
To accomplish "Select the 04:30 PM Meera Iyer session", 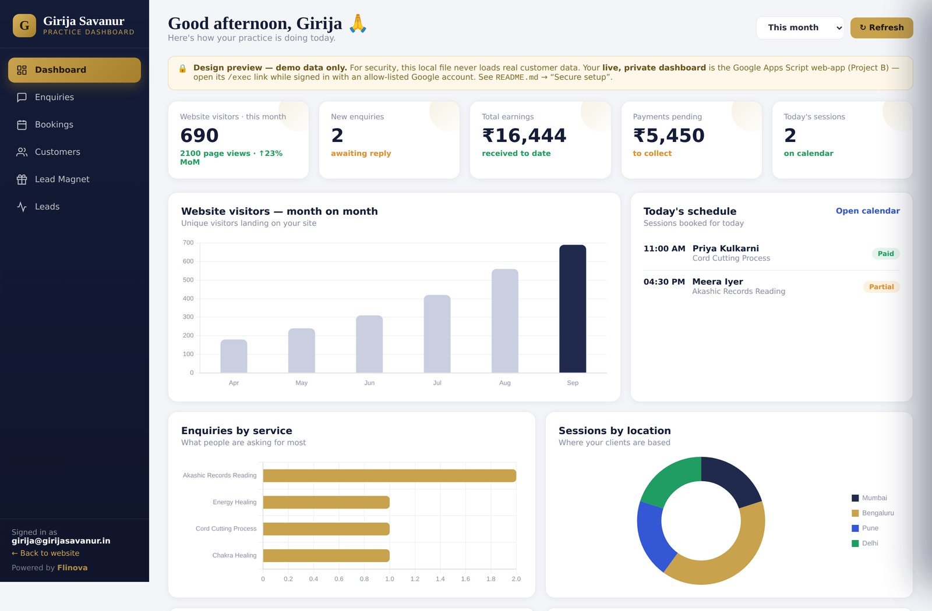I will pyautogui.click(x=771, y=287).
